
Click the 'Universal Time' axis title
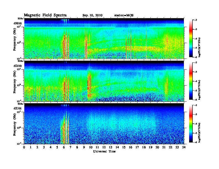[104, 151]
